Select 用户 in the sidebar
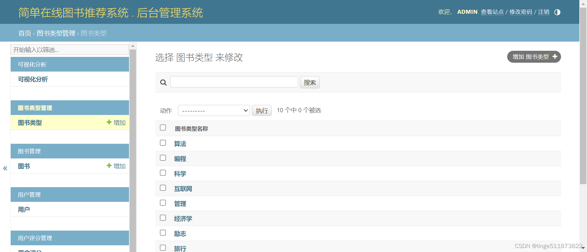 coord(24,209)
